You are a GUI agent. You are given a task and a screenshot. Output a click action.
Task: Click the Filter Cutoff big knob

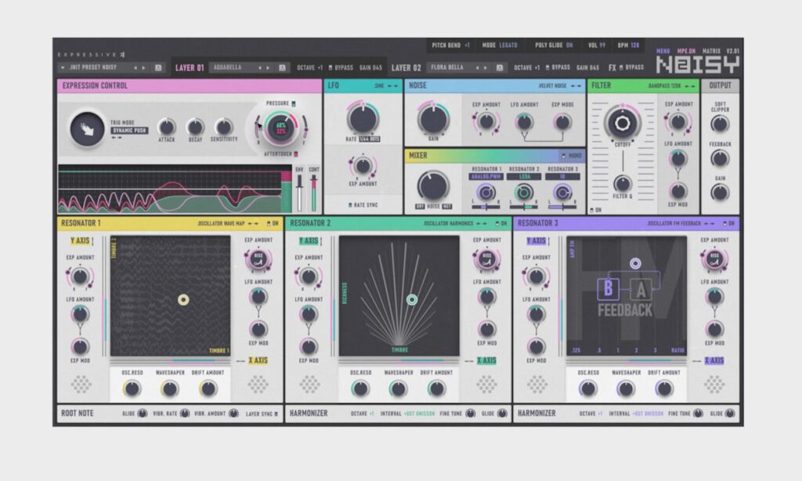click(622, 123)
